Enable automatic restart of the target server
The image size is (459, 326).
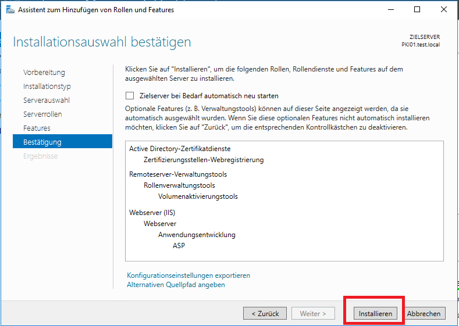130,96
